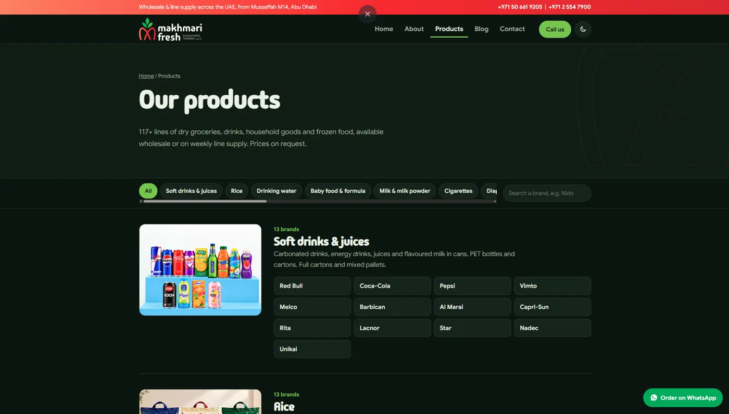The image size is (729, 414).
Task: Click the right arrow of the filter scrollbar
Action: 495,201
